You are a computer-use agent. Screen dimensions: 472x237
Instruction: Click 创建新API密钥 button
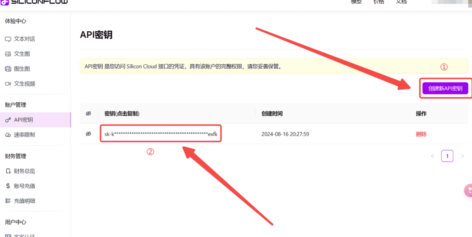[445, 88]
